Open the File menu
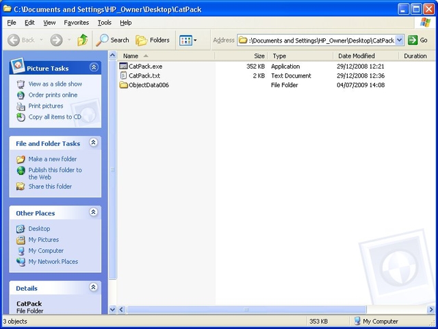 pyautogui.click(x=12, y=23)
